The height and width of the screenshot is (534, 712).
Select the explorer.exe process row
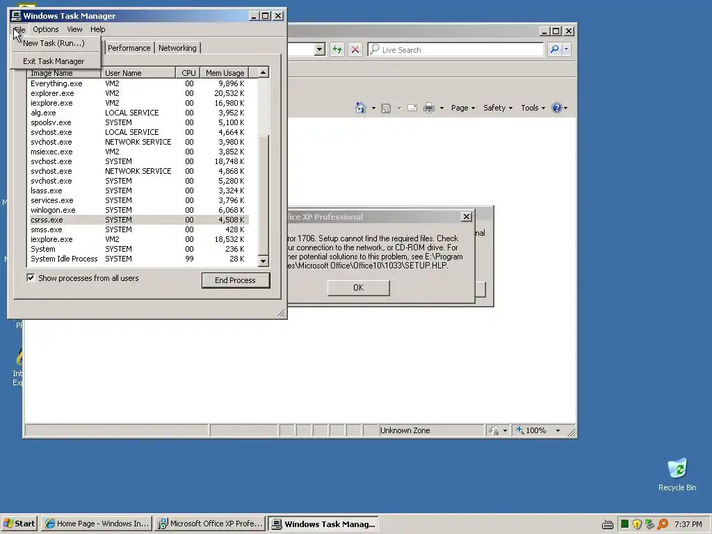tap(138, 93)
